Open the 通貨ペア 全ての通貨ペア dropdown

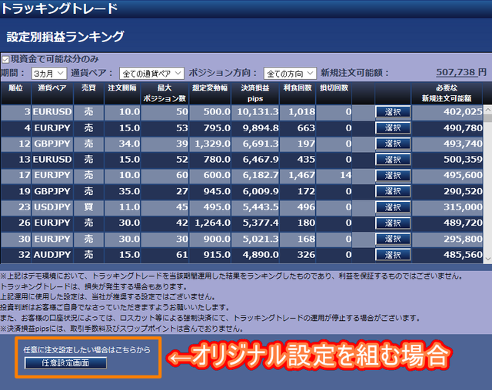[x=151, y=74]
